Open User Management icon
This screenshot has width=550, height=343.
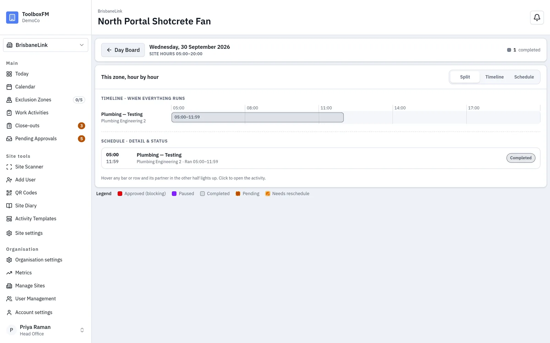point(9,299)
